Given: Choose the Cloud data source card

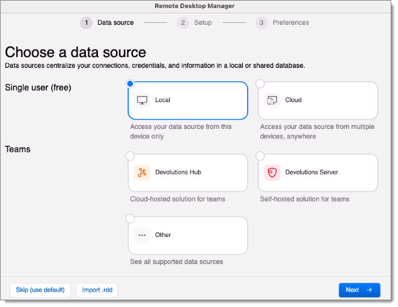Looking at the screenshot, I should point(317,100).
